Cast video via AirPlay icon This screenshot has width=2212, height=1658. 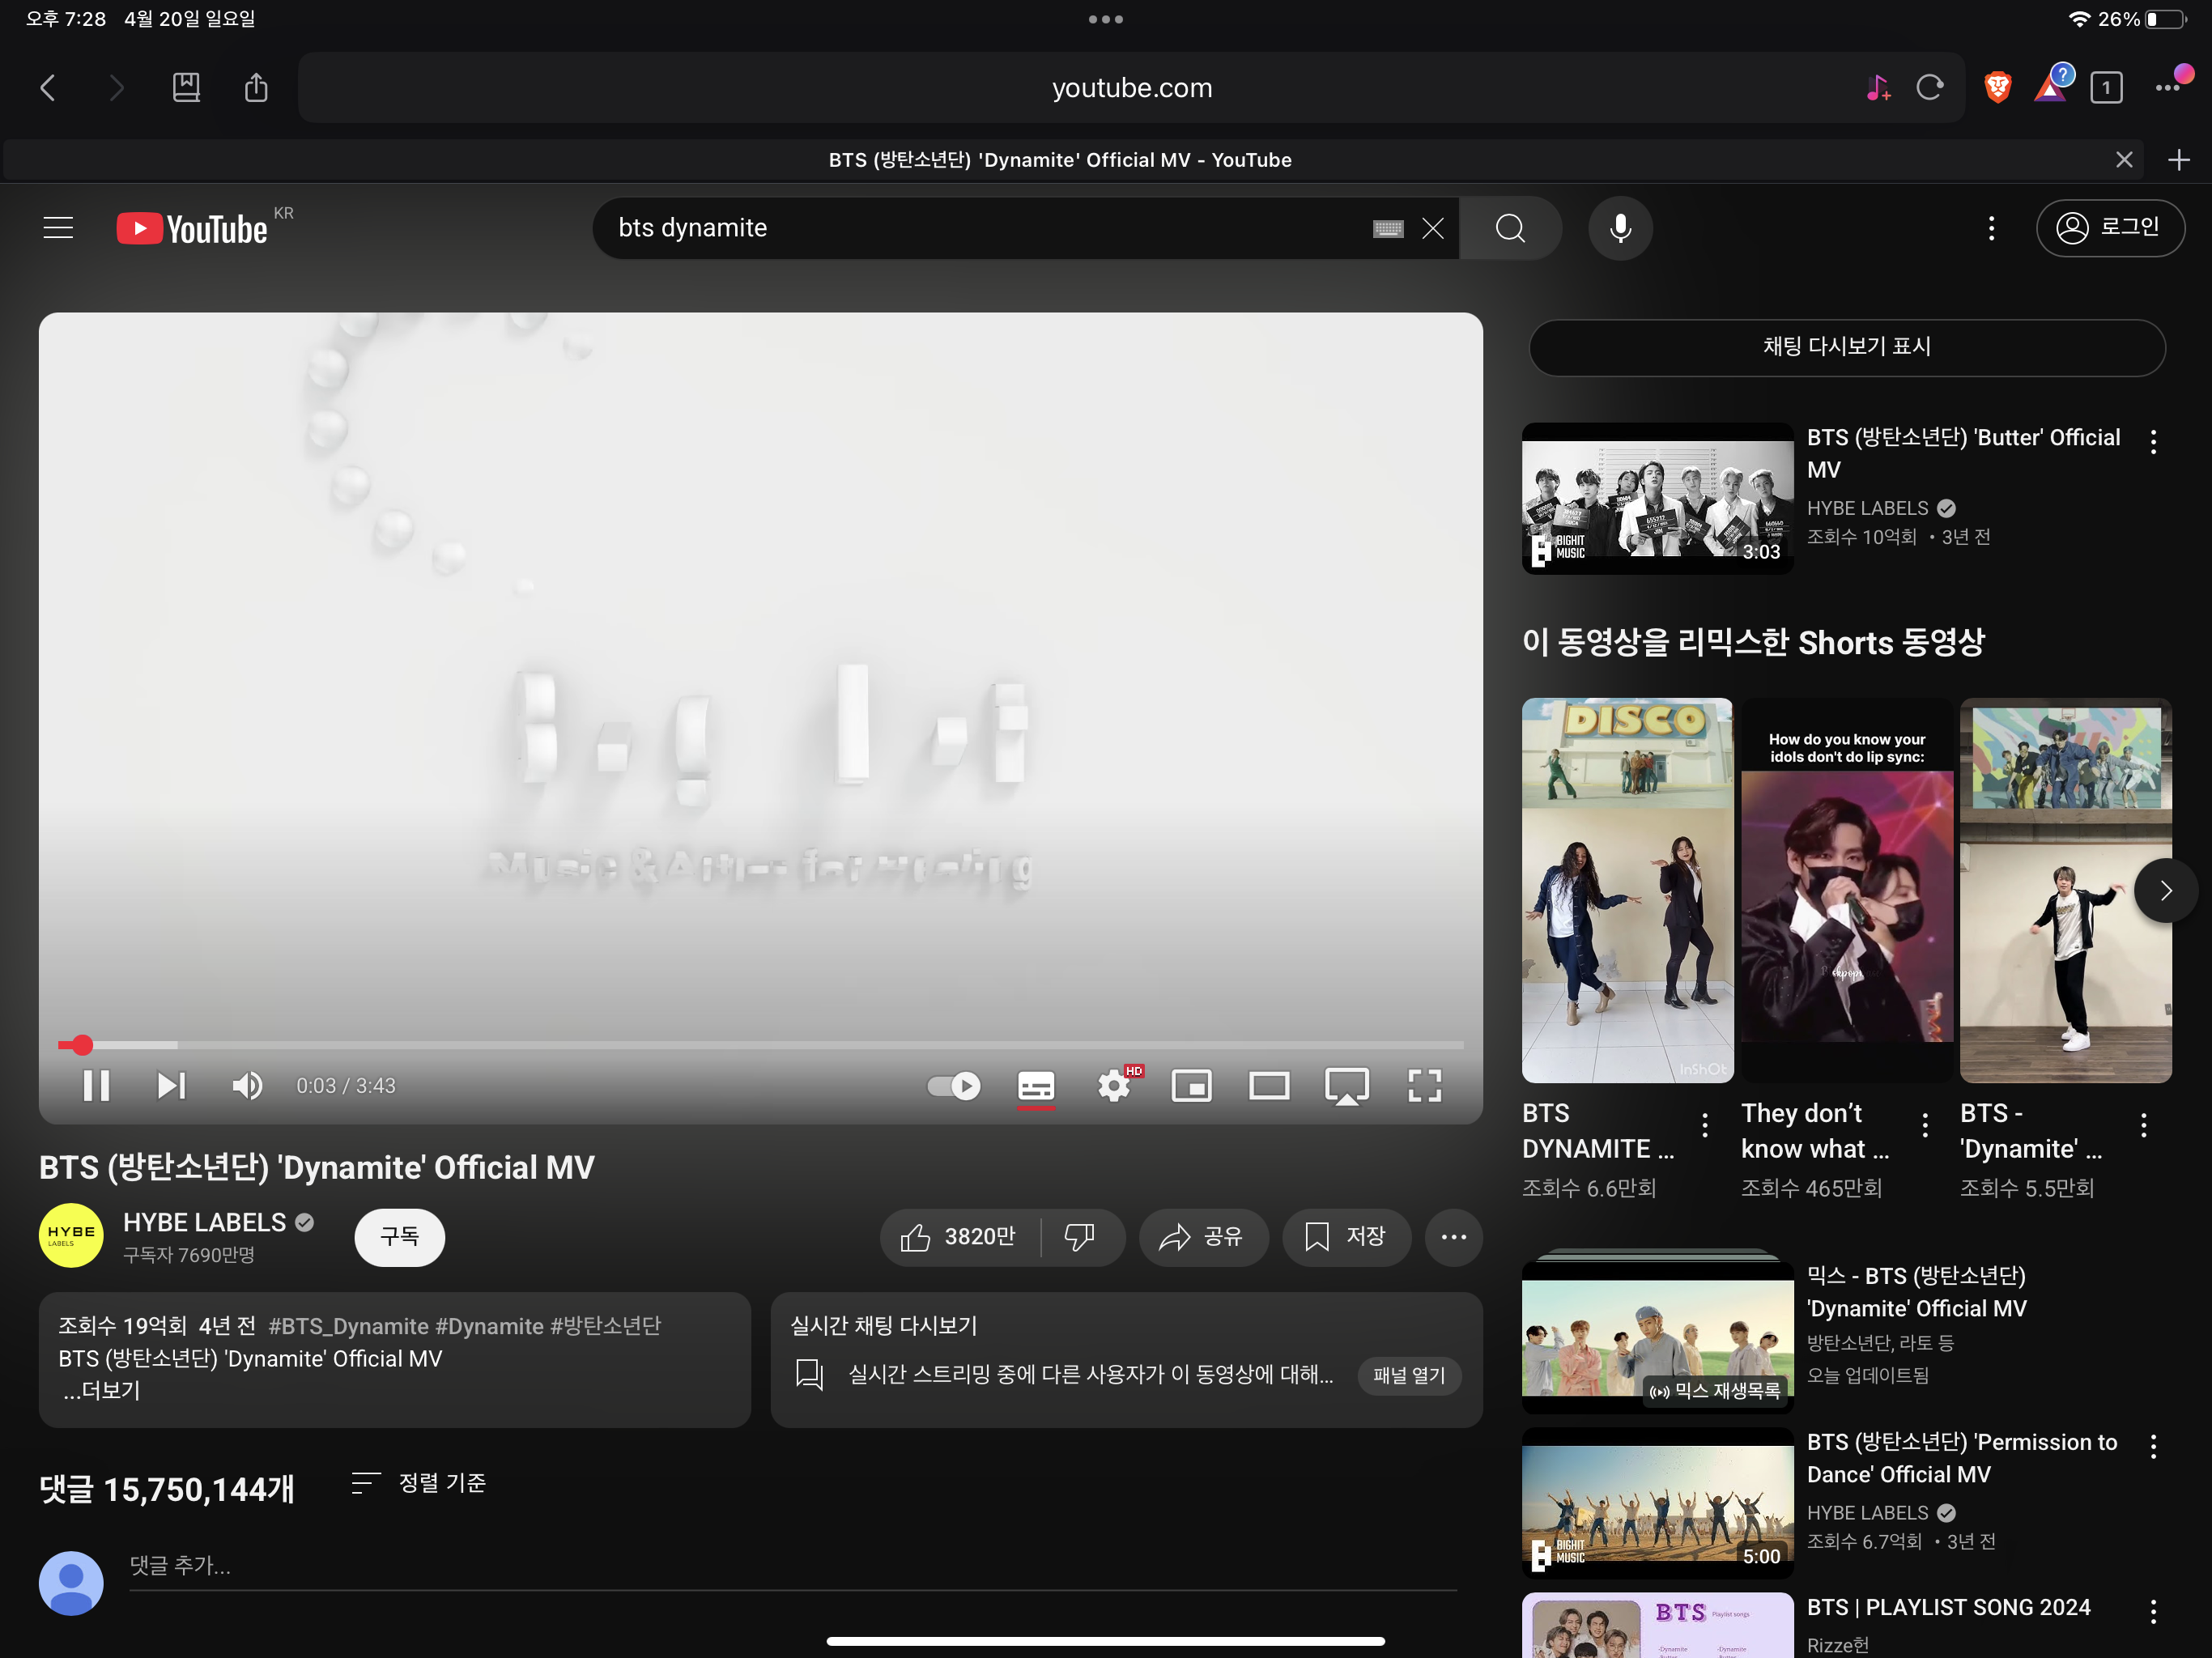[x=1346, y=1085]
